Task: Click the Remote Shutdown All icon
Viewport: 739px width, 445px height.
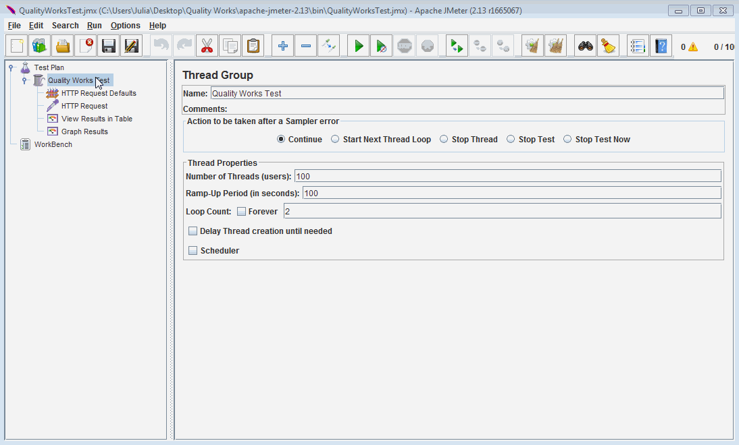Action: tap(503, 46)
